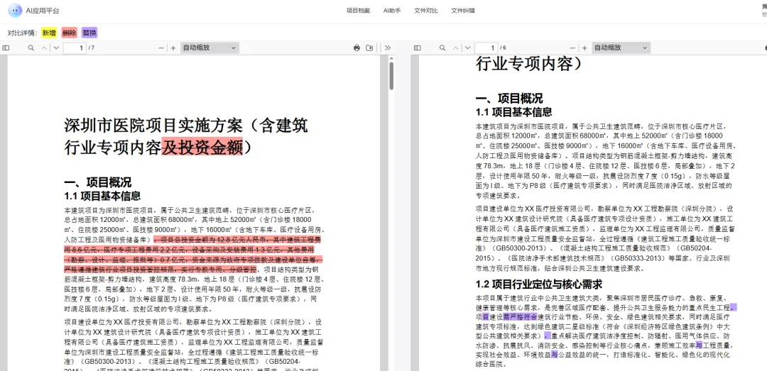Viewport: 767px width, 371px height.
Task: Go to previous page in right viewer
Action: click(x=457, y=48)
